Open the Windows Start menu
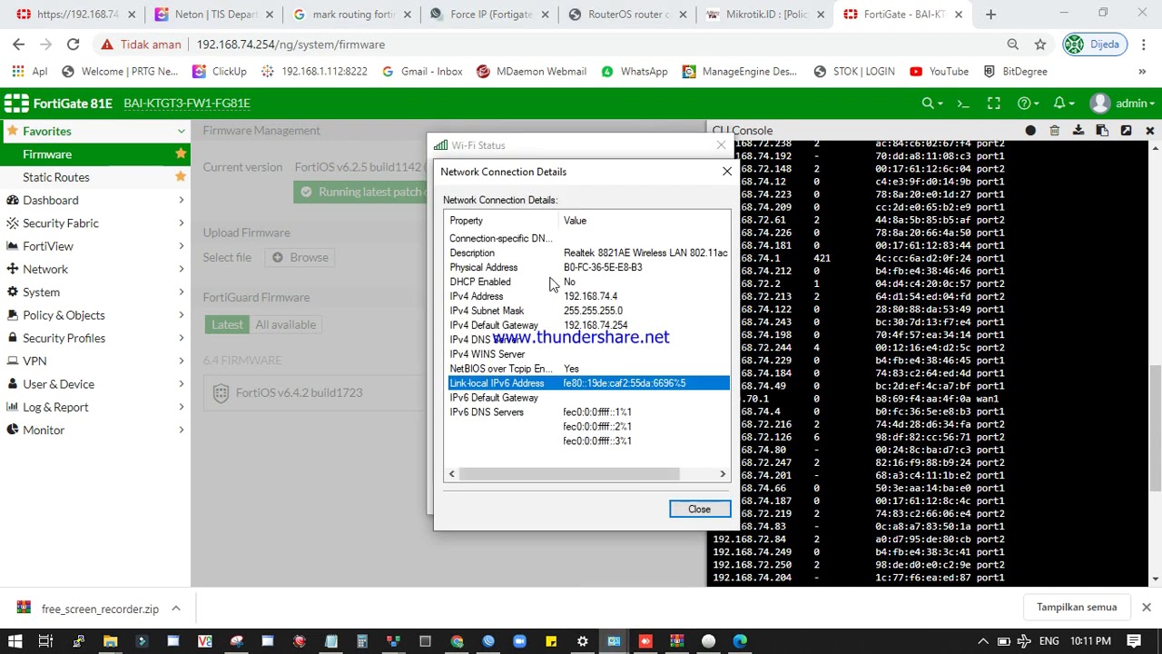Screen dimensions: 1162x654 [x=15, y=641]
